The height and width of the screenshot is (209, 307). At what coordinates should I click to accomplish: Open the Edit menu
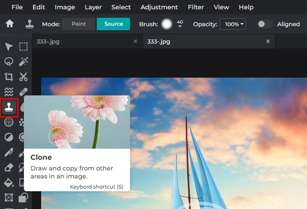coord(39,7)
